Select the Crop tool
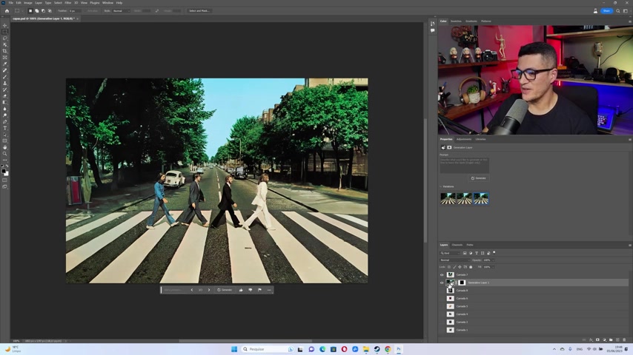This screenshot has width=633, height=355. point(5,51)
